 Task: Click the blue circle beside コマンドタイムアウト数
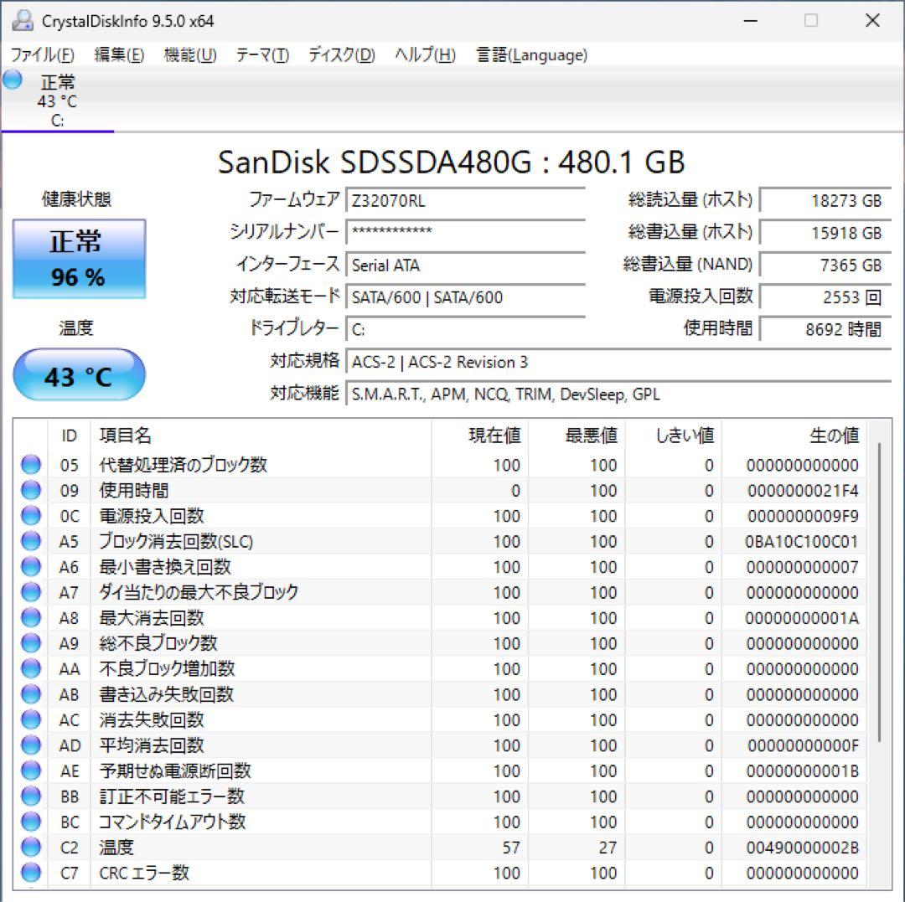coord(30,822)
